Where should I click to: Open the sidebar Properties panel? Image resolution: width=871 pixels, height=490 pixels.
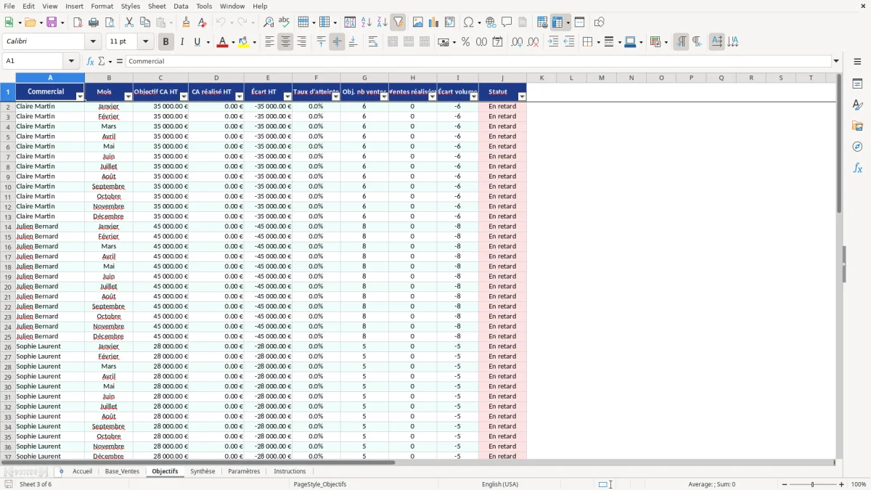857,84
